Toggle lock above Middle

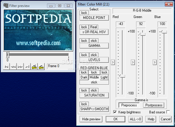pyautogui.click(x=94, y=72)
